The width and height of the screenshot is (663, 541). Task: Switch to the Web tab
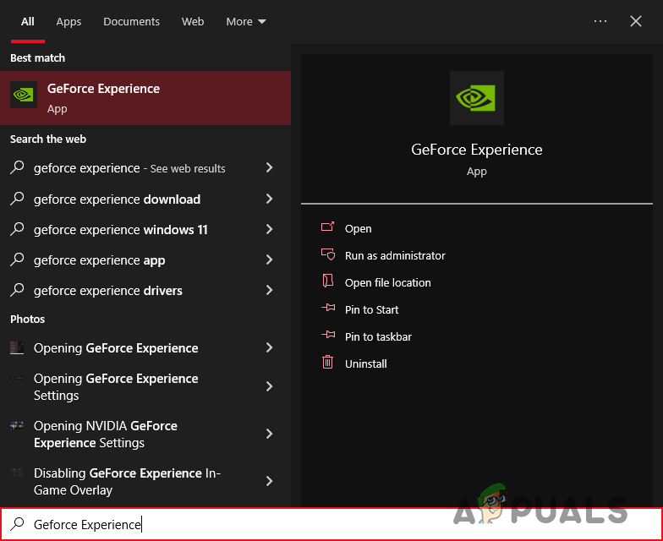tap(193, 22)
